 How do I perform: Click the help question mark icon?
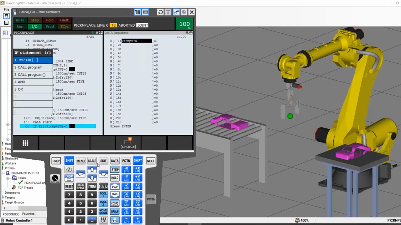(184, 12)
